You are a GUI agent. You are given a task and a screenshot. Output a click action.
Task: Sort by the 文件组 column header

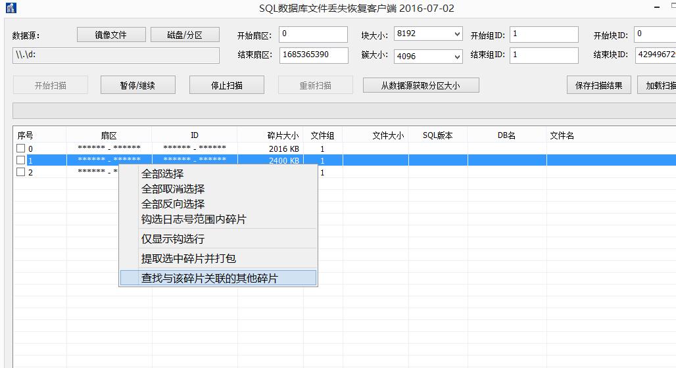323,135
